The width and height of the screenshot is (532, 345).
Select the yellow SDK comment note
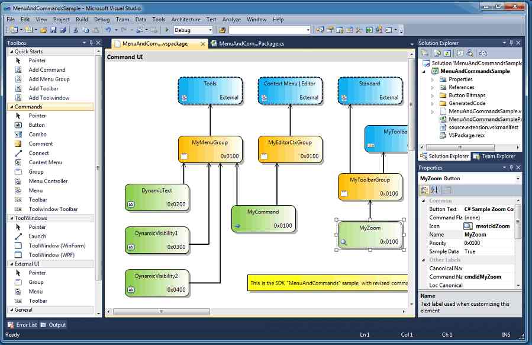tap(327, 283)
